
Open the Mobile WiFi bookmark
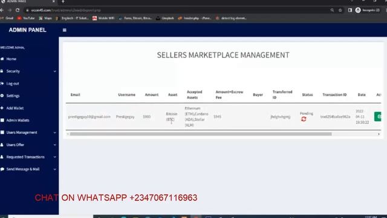click(103, 18)
